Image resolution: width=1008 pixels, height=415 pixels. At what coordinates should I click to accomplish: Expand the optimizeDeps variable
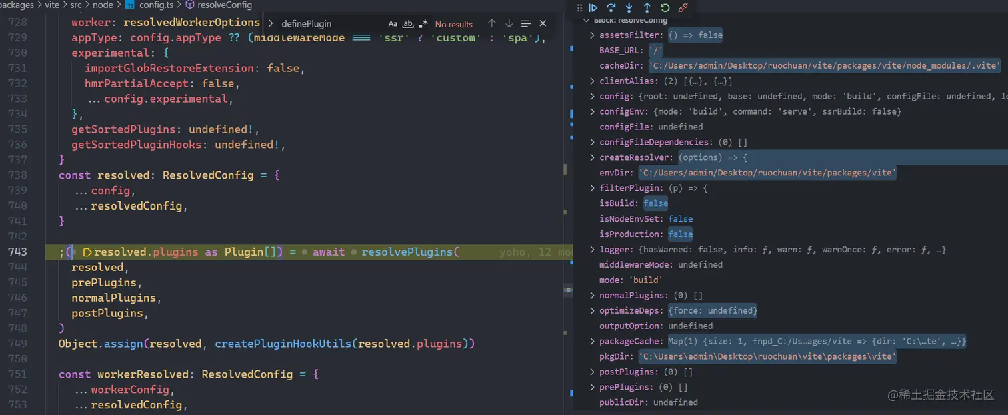592,311
